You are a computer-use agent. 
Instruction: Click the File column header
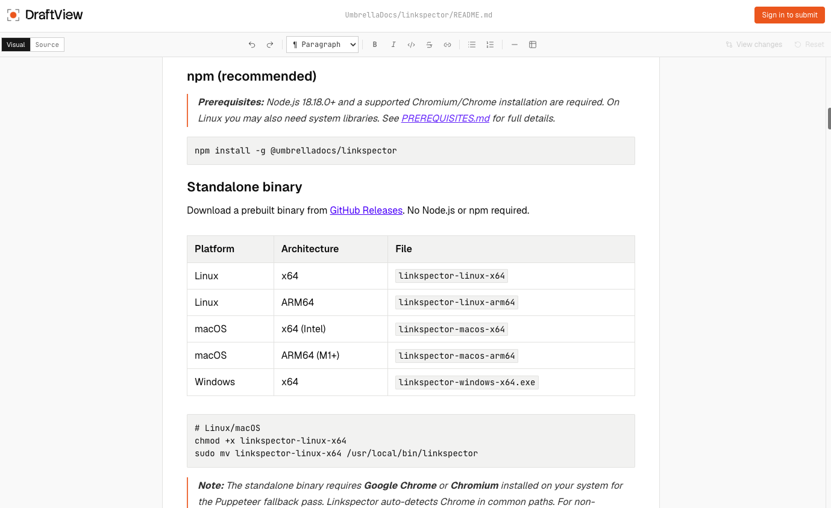pos(511,249)
